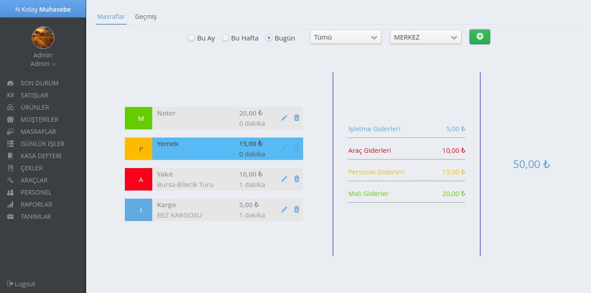Select the Bu Hafta radio option
Image resolution: width=591 pixels, height=293 pixels.
226,38
